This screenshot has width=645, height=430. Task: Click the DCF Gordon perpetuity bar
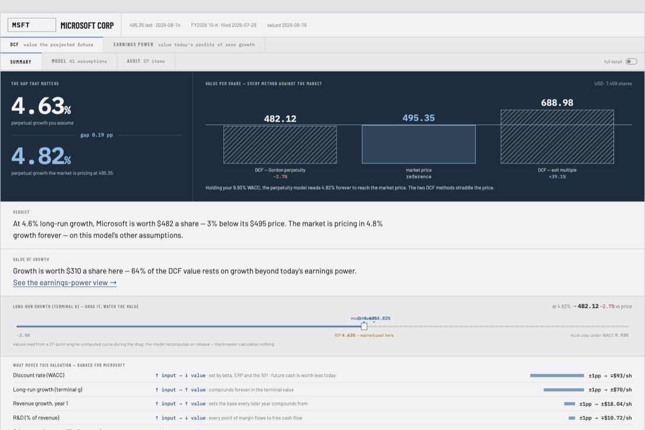(x=280, y=145)
